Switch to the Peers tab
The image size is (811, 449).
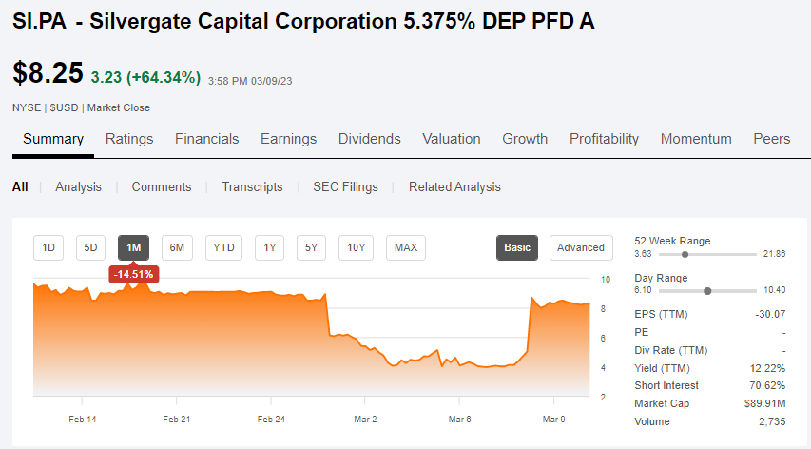(772, 139)
